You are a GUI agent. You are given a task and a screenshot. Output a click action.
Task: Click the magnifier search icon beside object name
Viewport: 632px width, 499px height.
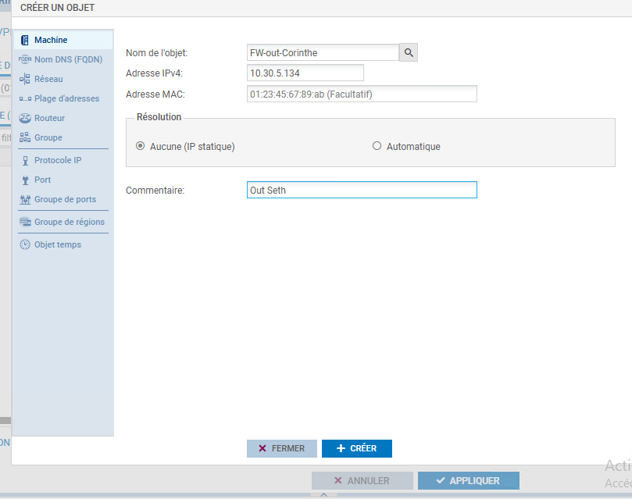(x=409, y=52)
